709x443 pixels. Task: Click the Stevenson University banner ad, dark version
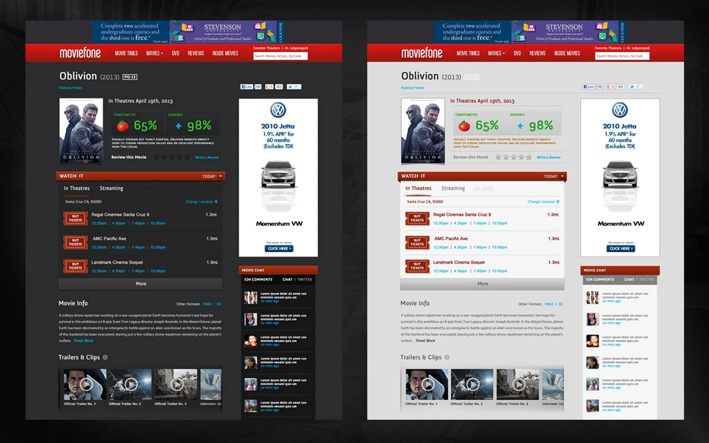point(188,32)
